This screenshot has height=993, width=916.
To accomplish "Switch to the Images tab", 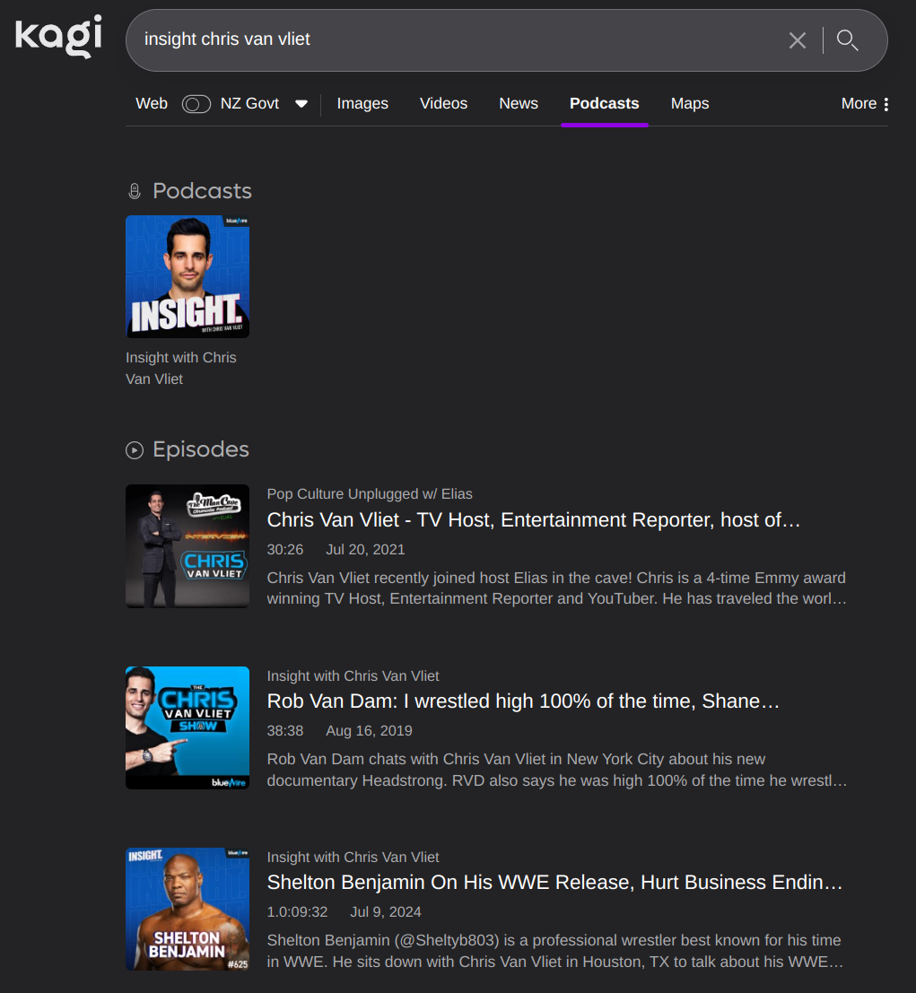I will coord(362,104).
